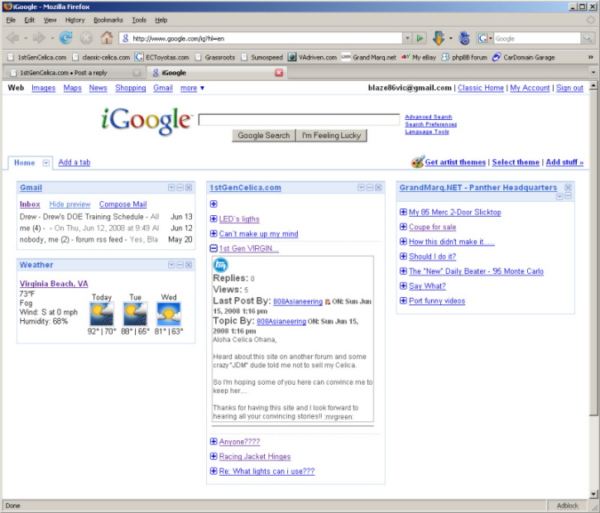Click the search magnifier icon in the search box
This screenshot has height=513, width=600.
(588, 38)
